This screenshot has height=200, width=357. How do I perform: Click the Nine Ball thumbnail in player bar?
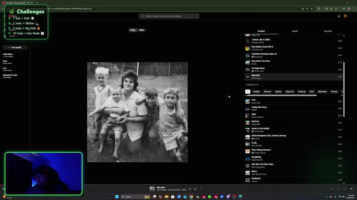tap(152, 189)
